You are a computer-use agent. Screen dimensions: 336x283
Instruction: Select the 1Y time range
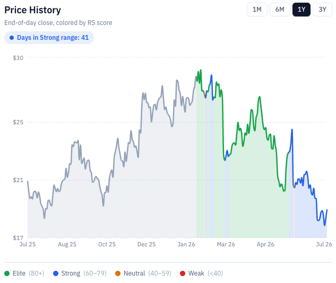(x=301, y=10)
